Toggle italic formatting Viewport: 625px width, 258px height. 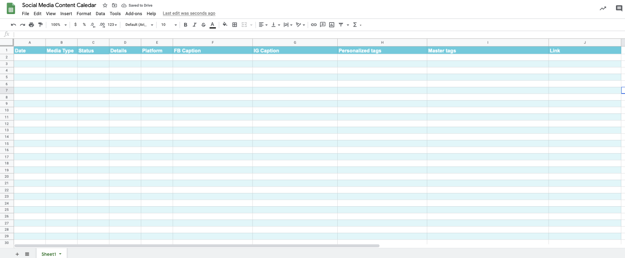click(x=194, y=25)
